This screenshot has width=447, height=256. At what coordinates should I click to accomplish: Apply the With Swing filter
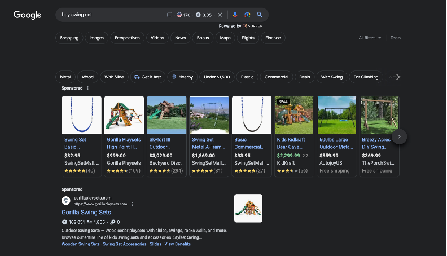[332, 77]
